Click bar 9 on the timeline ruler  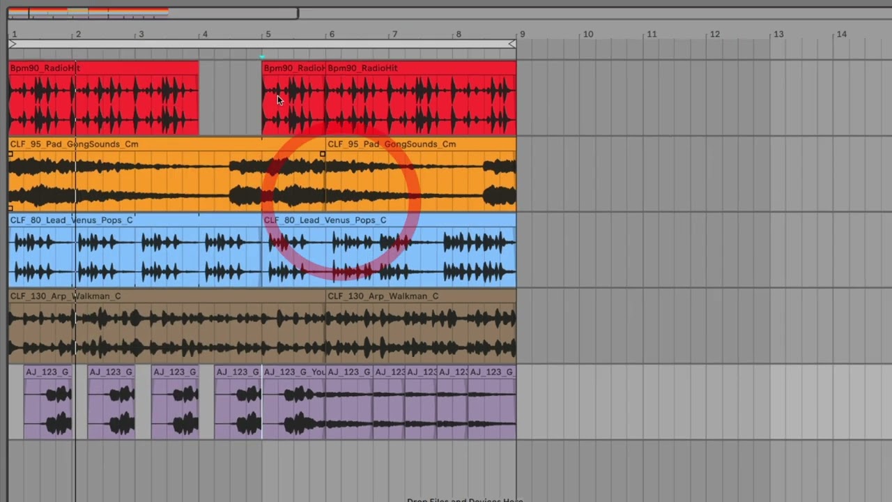pyautogui.click(x=522, y=34)
